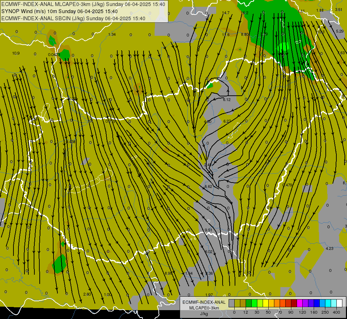
Task: Click the legend tick label 30
Action: tap(257, 312)
